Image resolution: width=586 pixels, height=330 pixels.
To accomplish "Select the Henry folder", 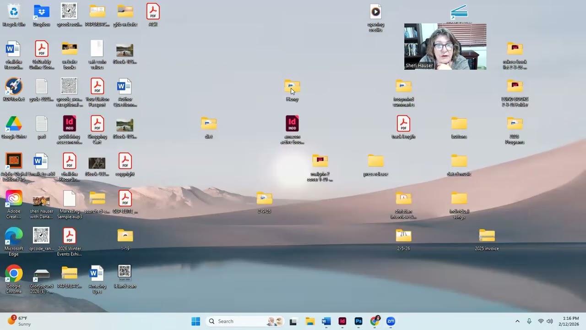I will click(x=292, y=90).
